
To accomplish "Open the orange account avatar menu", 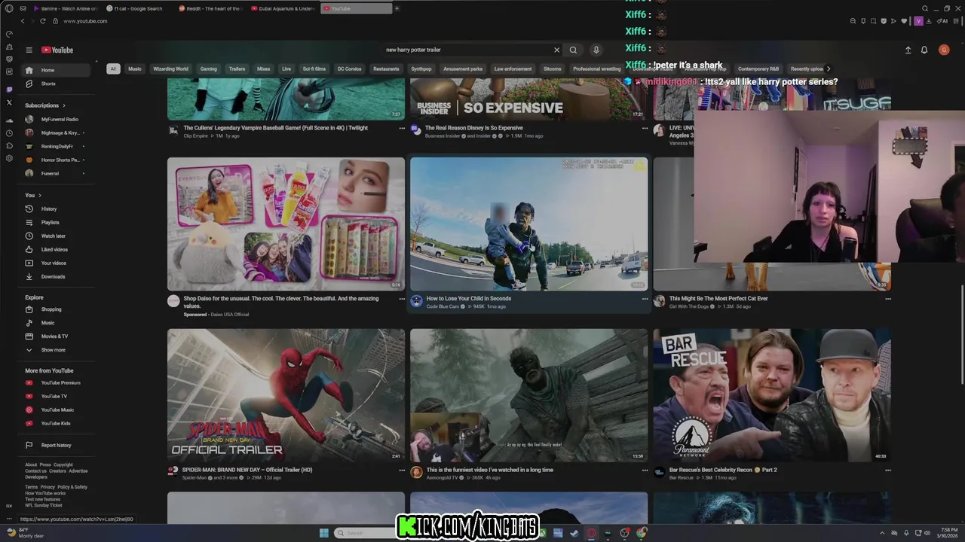I will pos(944,50).
